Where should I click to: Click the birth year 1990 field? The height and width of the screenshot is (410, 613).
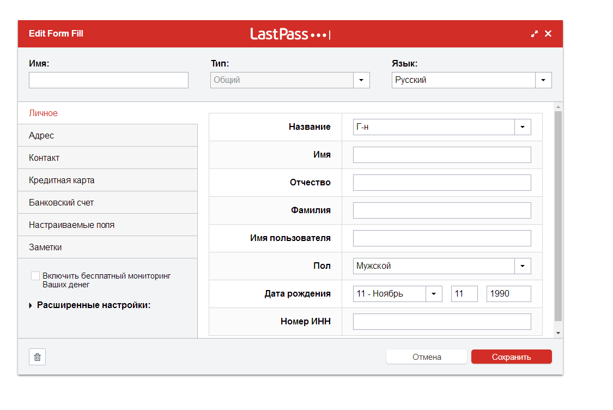[x=508, y=294]
